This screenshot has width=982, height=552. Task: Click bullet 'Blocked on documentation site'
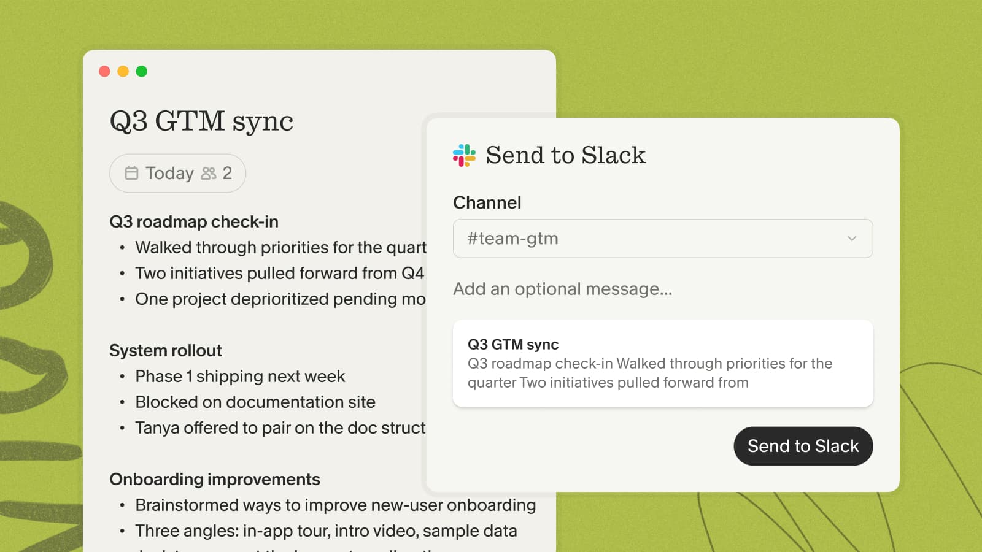[x=255, y=402]
